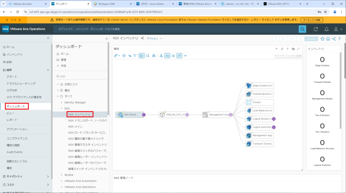This screenshot has height=193, width=346.
Task: Switch to the カタログ - Service Broker tab
Action: [x=155, y=4]
